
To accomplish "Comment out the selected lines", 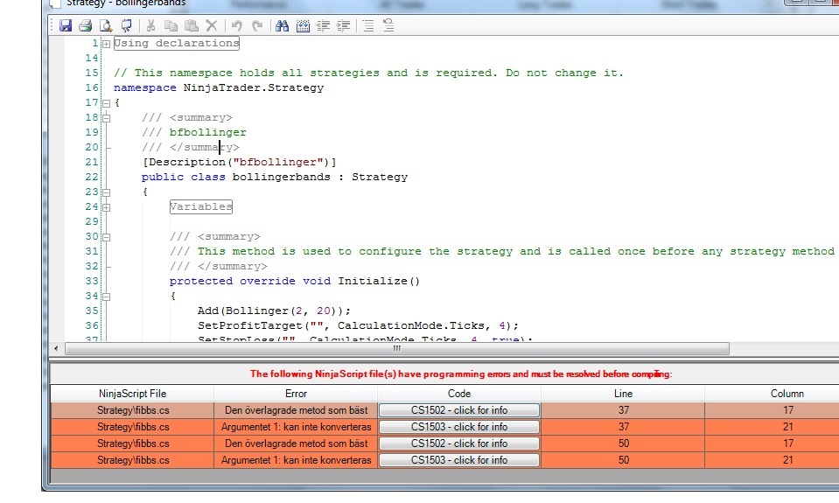I will [368, 25].
